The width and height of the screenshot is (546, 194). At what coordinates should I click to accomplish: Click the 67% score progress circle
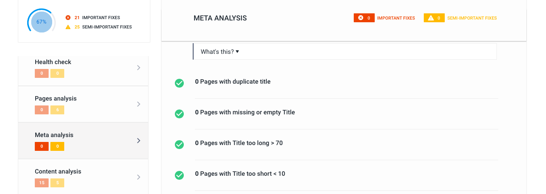pos(41,22)
